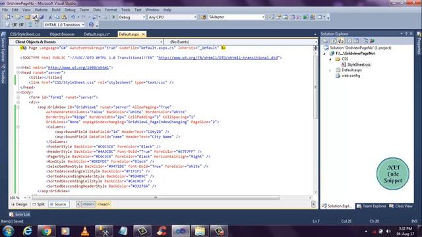Click the Cut scissors icon
Image resolution: width=422 pixels, height=237 pixels.
[x=50, y=17]
